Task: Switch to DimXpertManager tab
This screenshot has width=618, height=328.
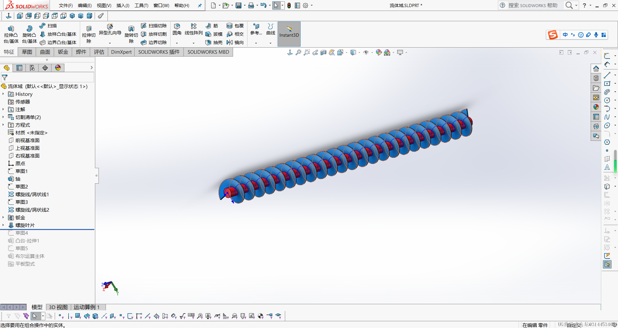Action: point(45,68)
